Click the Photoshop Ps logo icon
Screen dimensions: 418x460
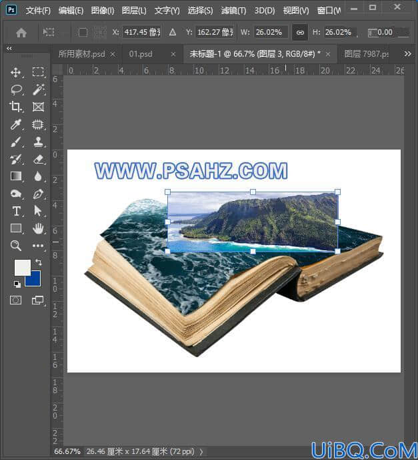[x=11, y=10]
